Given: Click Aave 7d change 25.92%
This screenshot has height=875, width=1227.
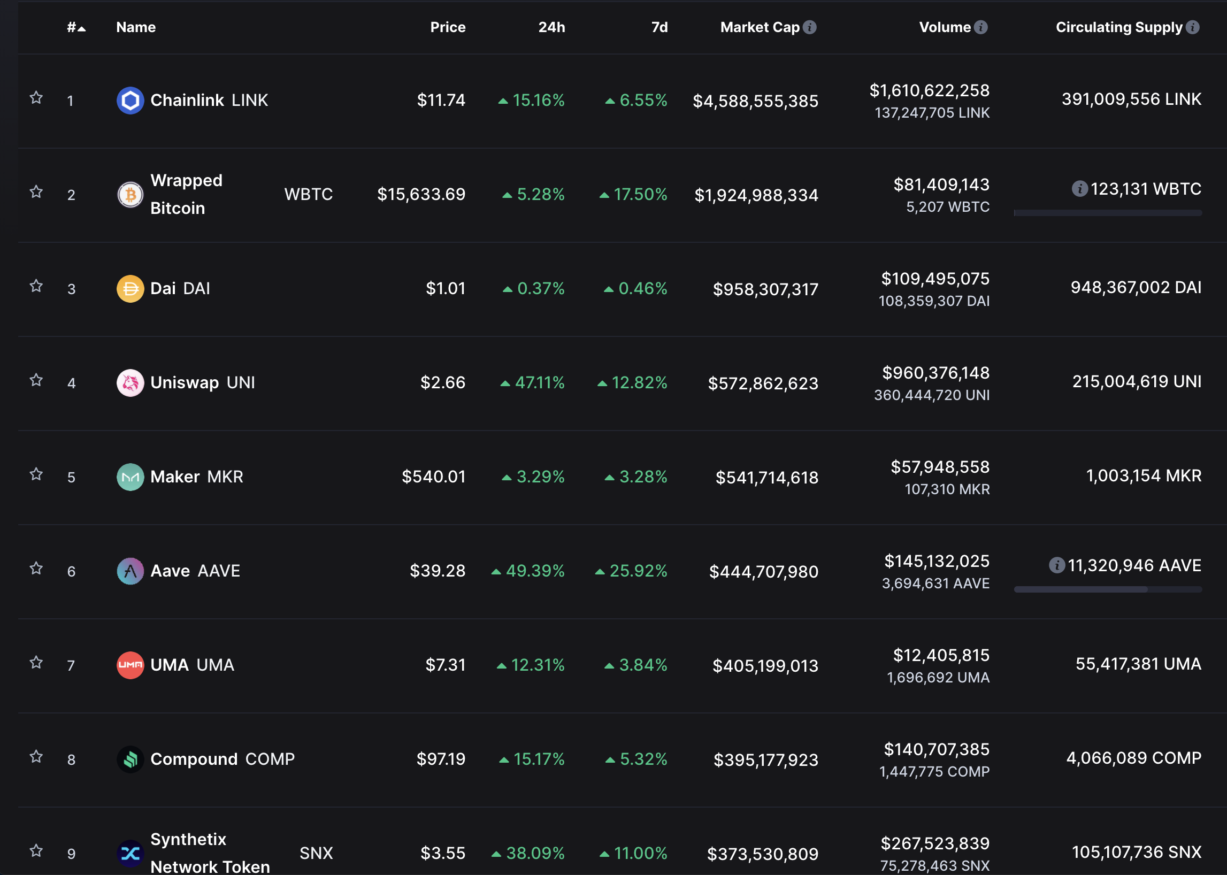Looking at the screenshot, I should point(632,571).
